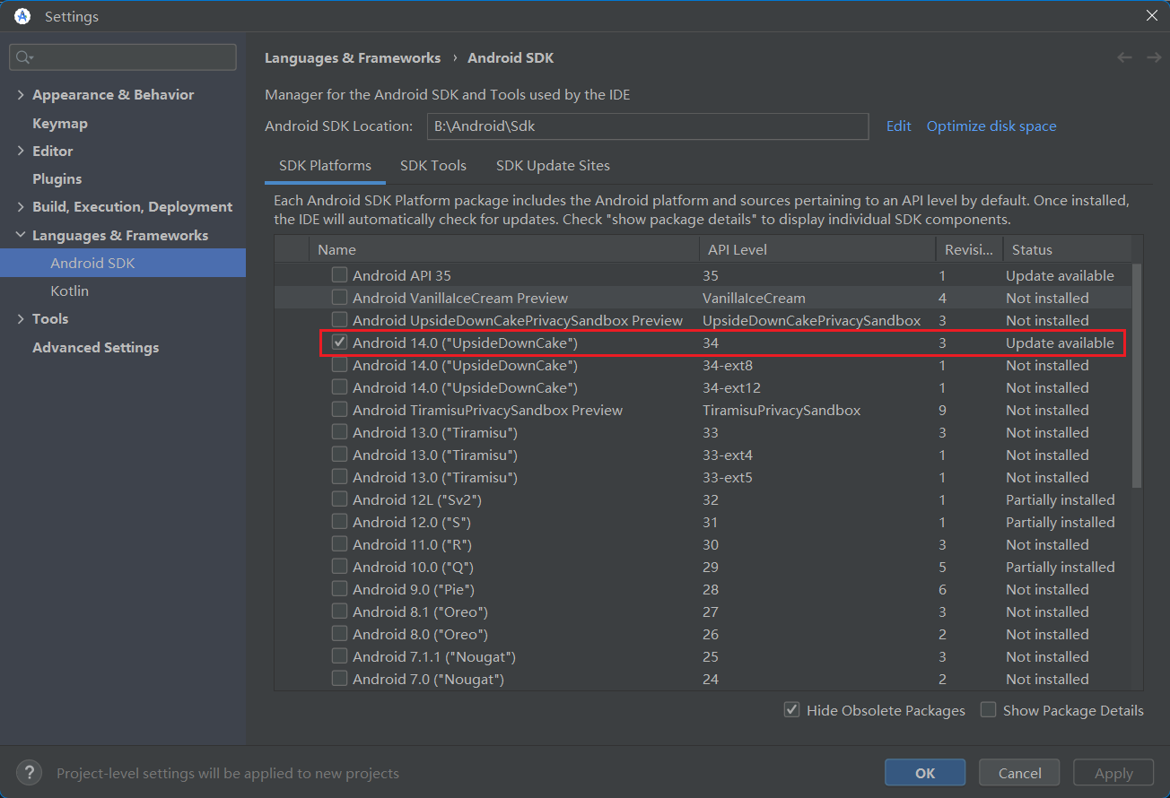This screenshot has height=798, width=1170.
Task: Check the Android 10.0 Q checkbox
Action: click(x=339, y=567)
